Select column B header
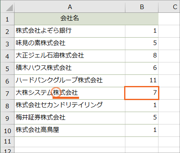Image resolution: width=180 pixels, height=153 pixels. (142, 7)
